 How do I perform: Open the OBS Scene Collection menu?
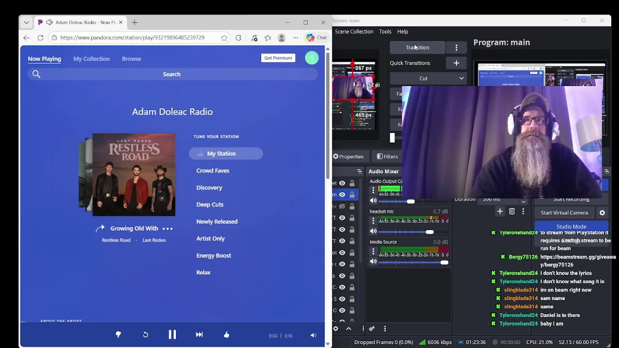pyautogui.click(x=354, y=31)
